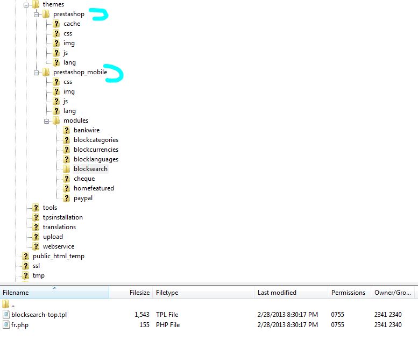Click the bankwire folder question-mark icon
The width and height of the screenshot is (418, 347).
66,130
